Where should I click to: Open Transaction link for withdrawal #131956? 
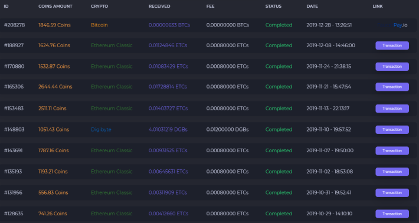(392, 193)
